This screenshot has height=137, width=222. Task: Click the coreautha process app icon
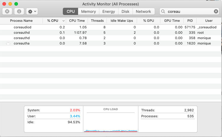(8, 44)
